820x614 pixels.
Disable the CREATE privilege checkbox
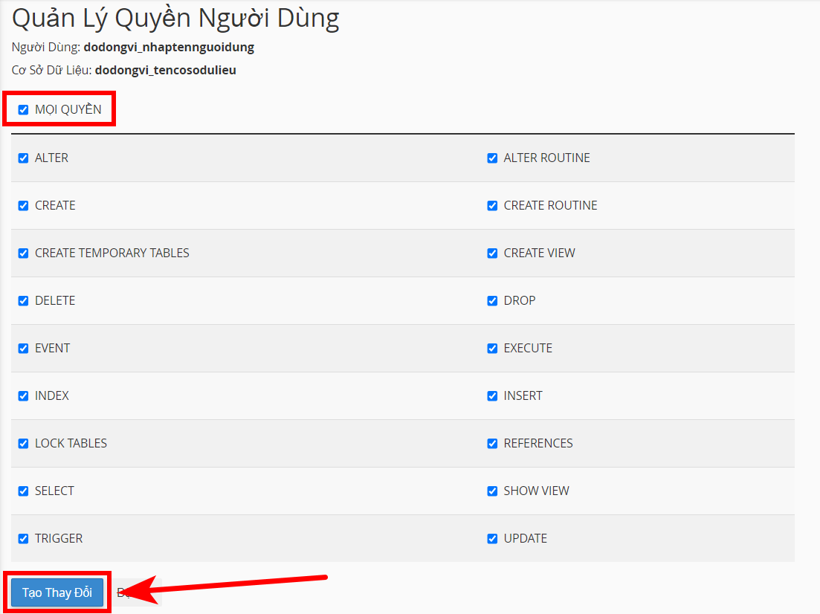click(x=23, y=205)
